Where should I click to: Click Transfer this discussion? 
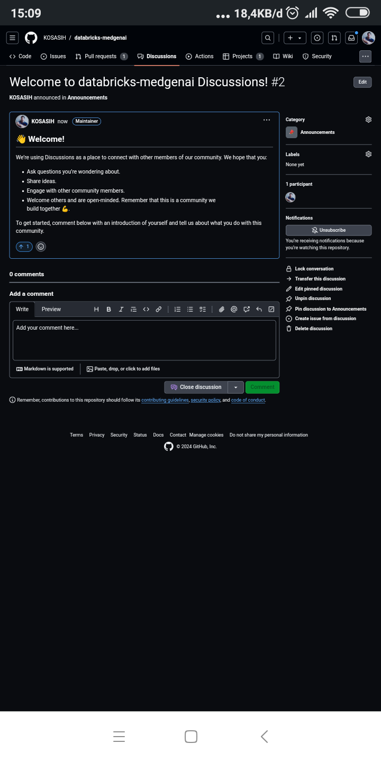[x=316, y=279]
